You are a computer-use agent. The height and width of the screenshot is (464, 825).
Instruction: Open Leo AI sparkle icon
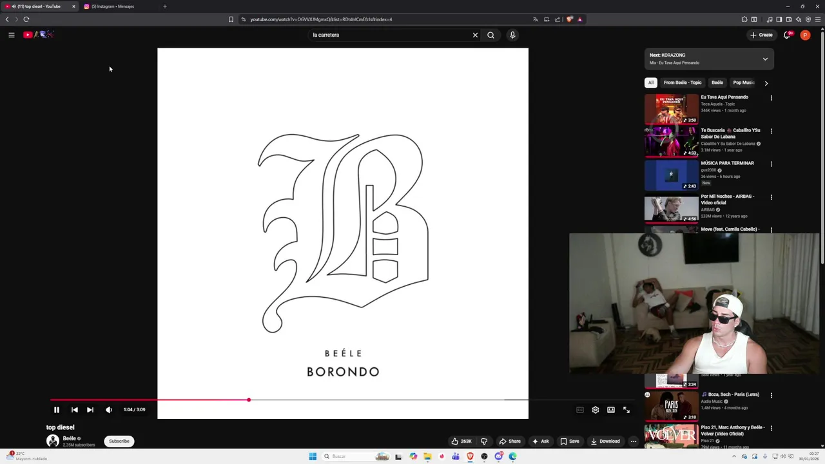(799, 19)
